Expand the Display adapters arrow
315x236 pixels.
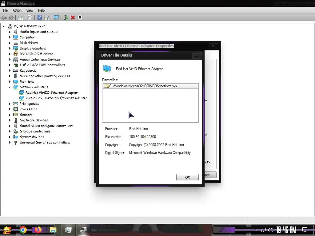point(10,48)
